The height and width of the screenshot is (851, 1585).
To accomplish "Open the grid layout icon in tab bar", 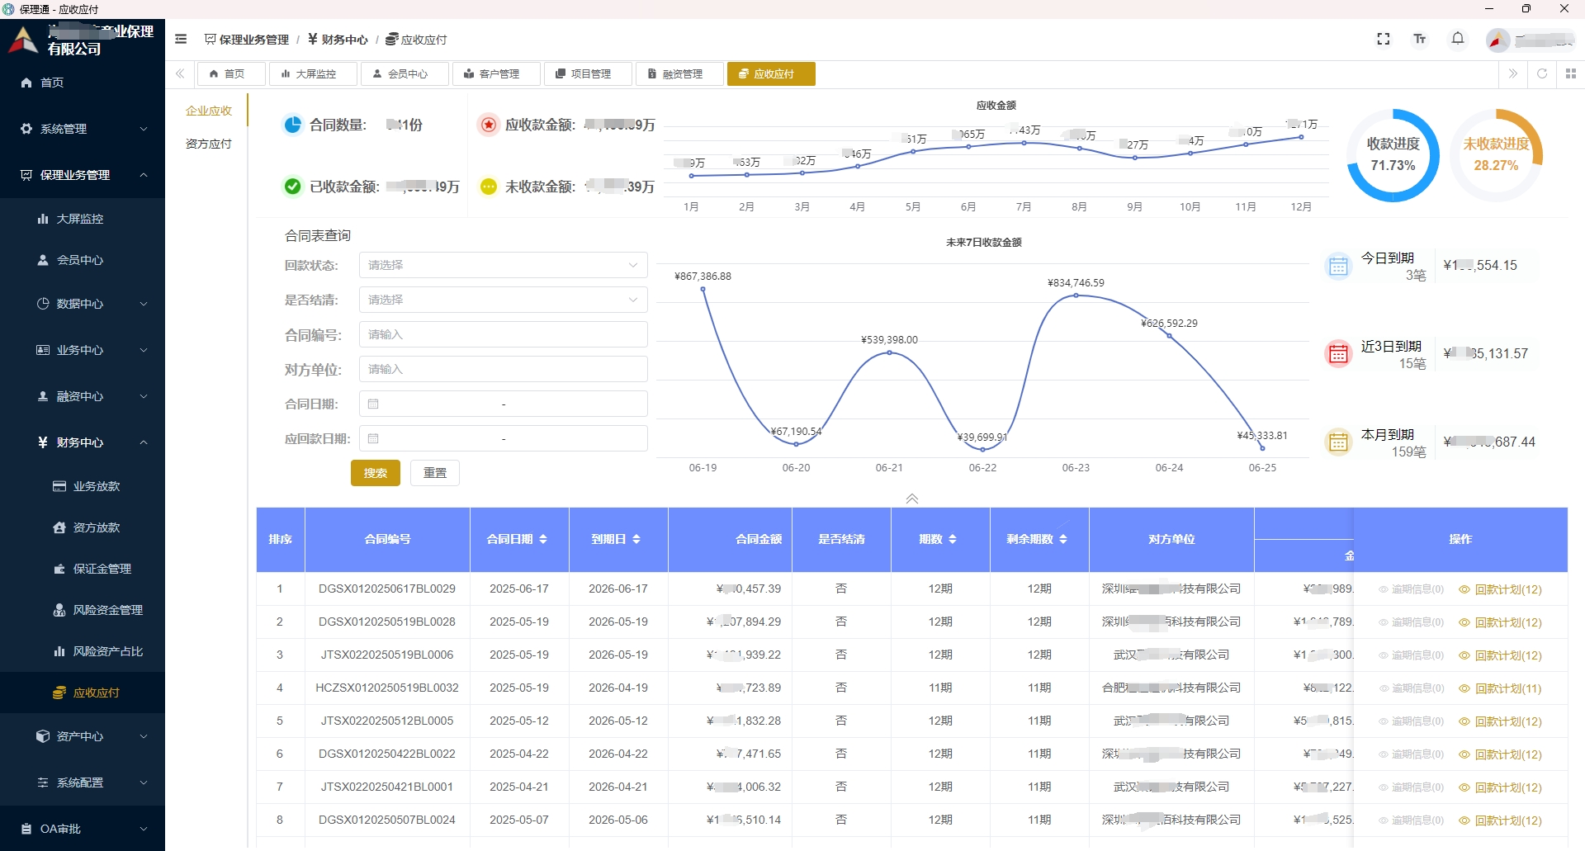I will click(1570, 73).
